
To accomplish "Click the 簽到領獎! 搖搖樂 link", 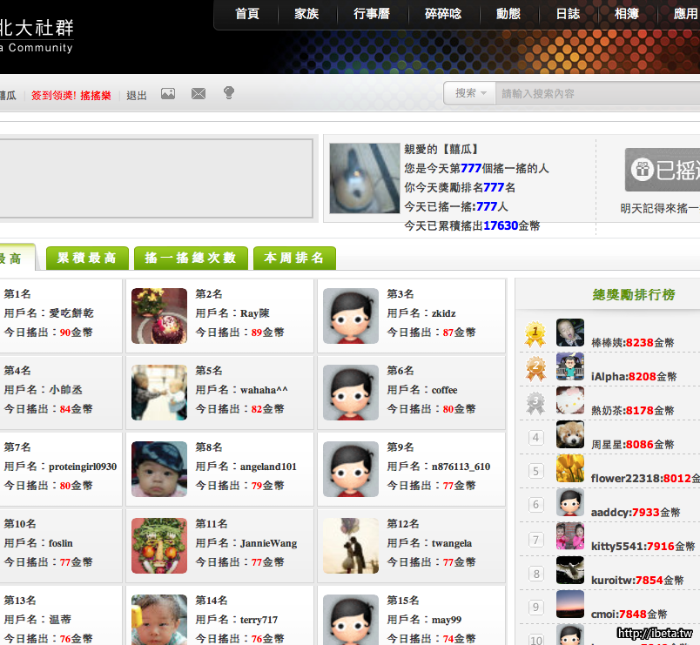I will (x=71, y=96).
